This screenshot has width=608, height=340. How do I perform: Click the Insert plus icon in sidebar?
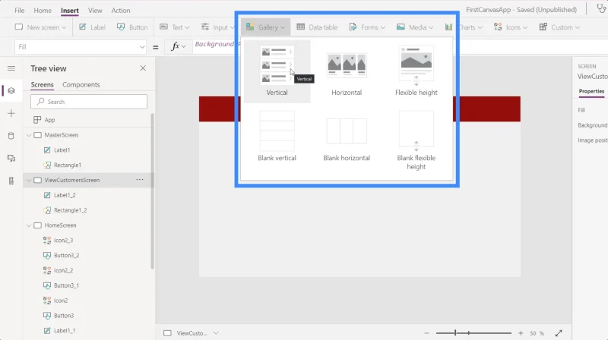[11, 113]
